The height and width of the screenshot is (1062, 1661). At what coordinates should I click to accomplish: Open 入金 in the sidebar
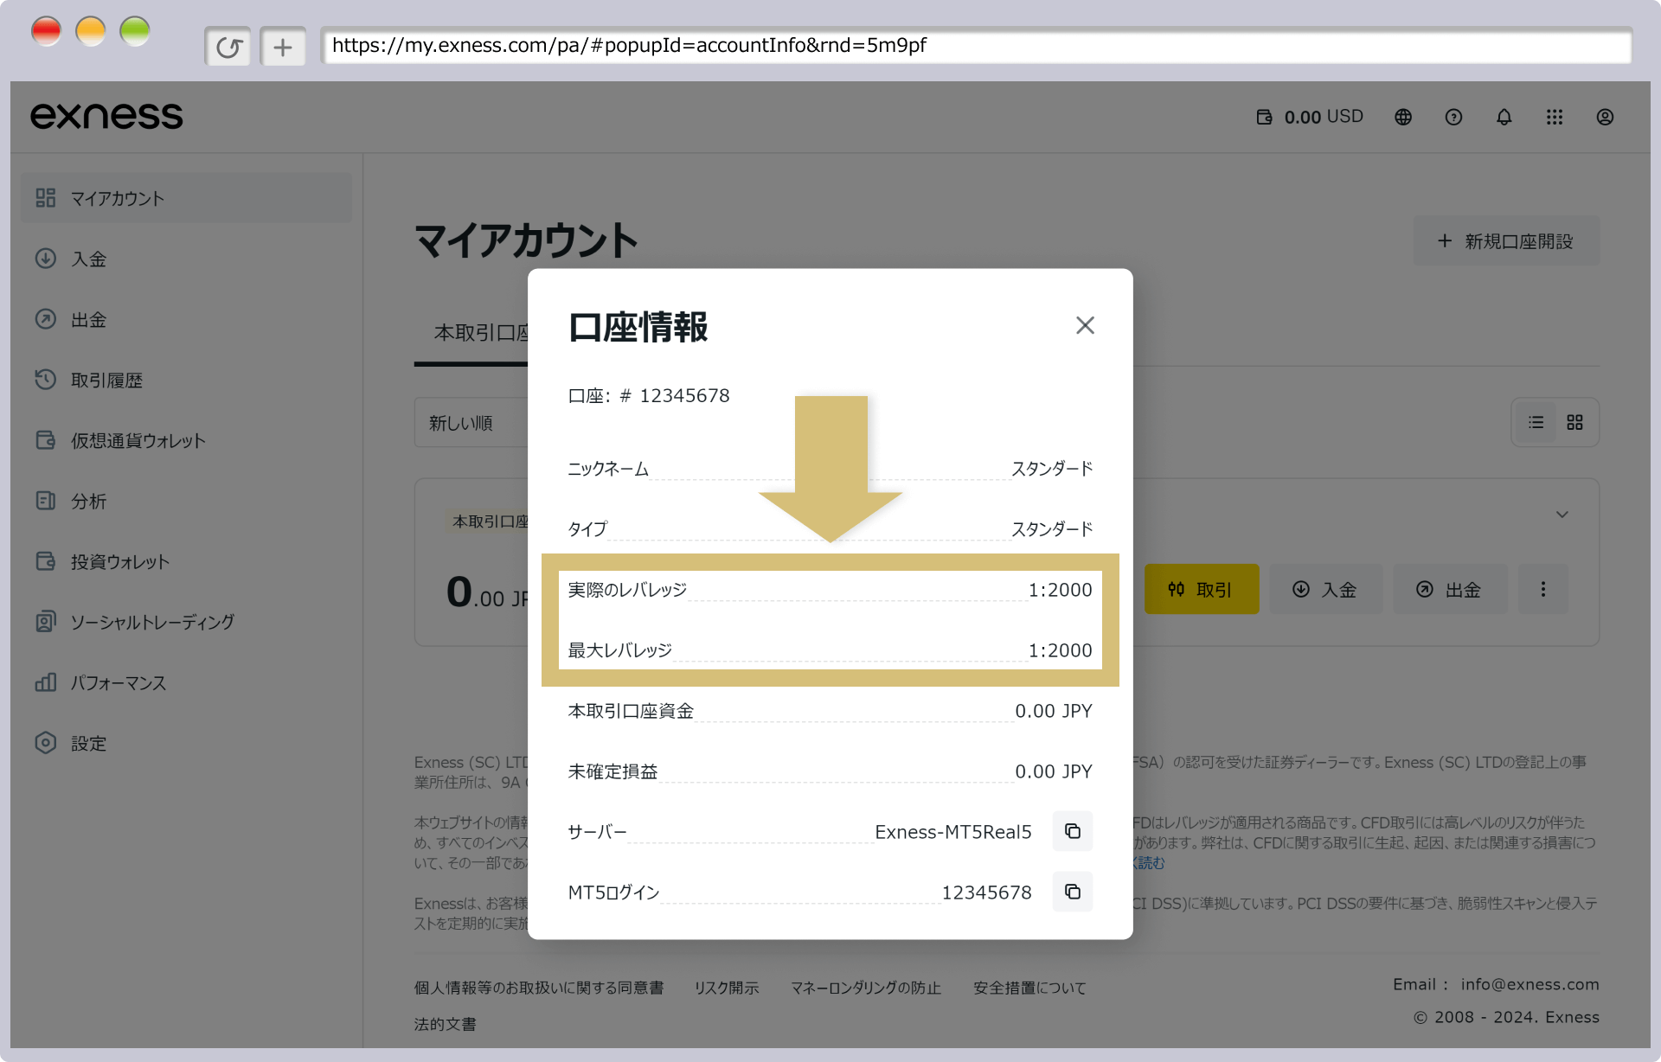pos(186,259)
